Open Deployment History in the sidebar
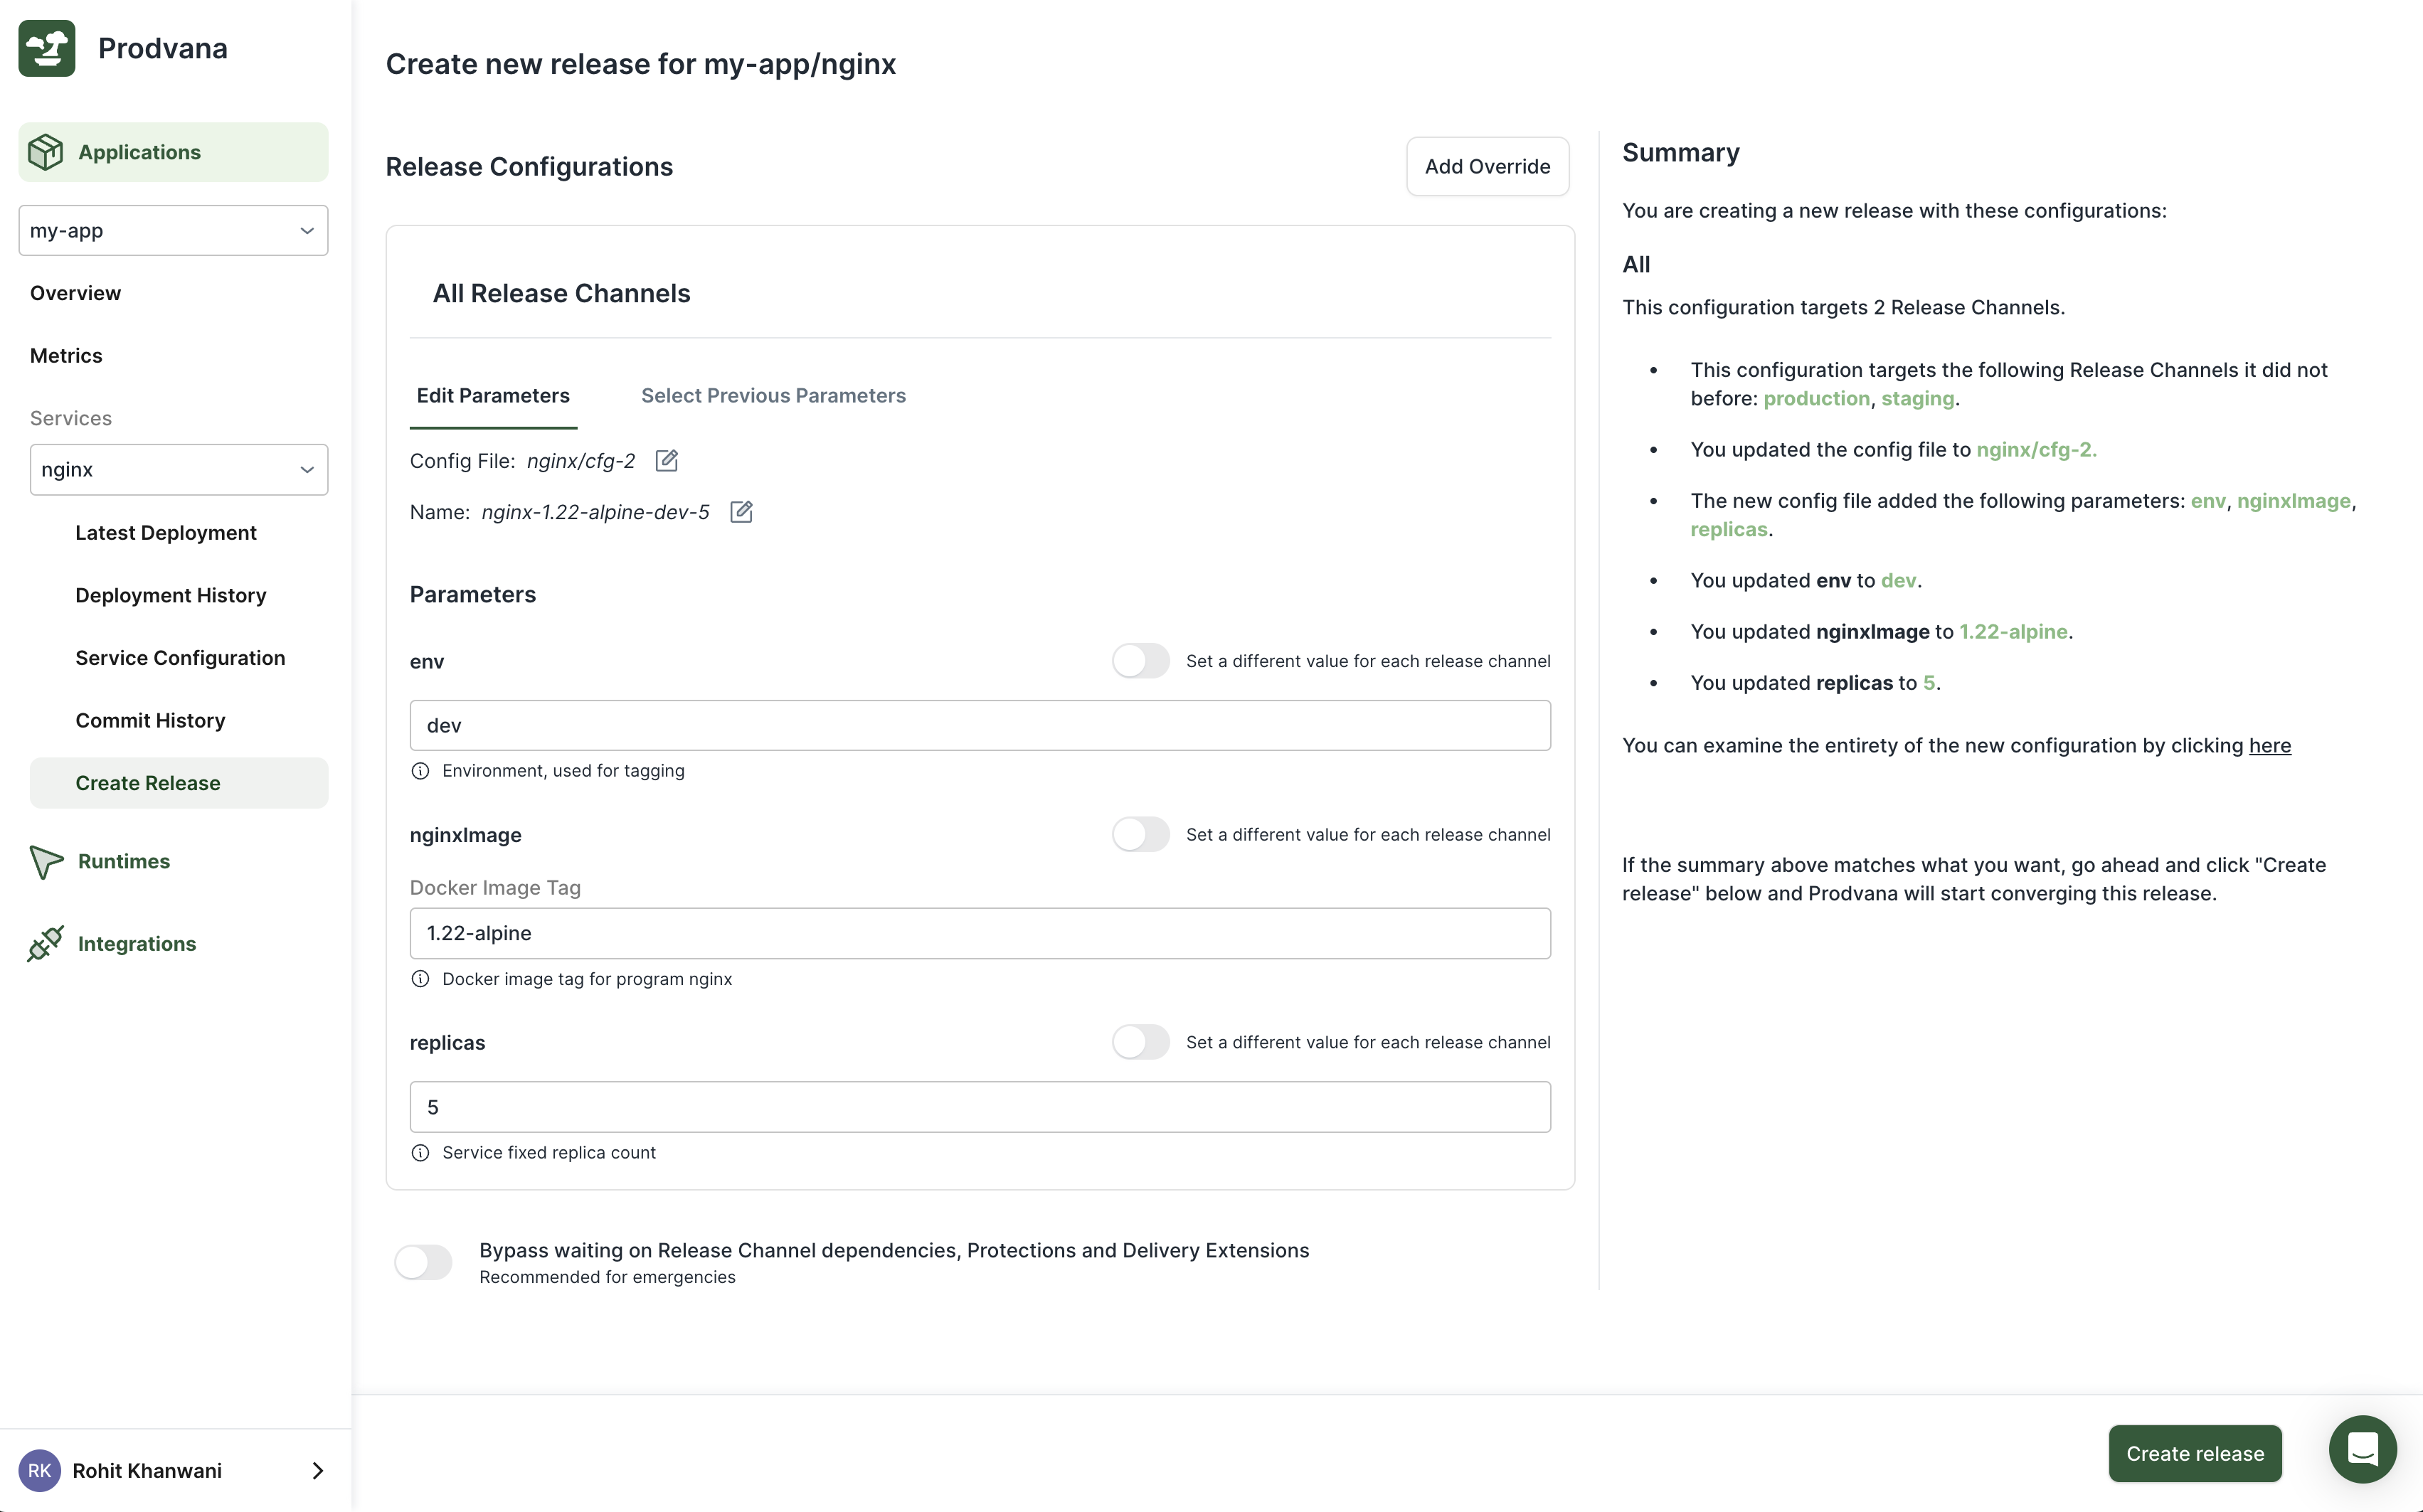Screen dimensions: 2423x1512 (x=171, y=595)
